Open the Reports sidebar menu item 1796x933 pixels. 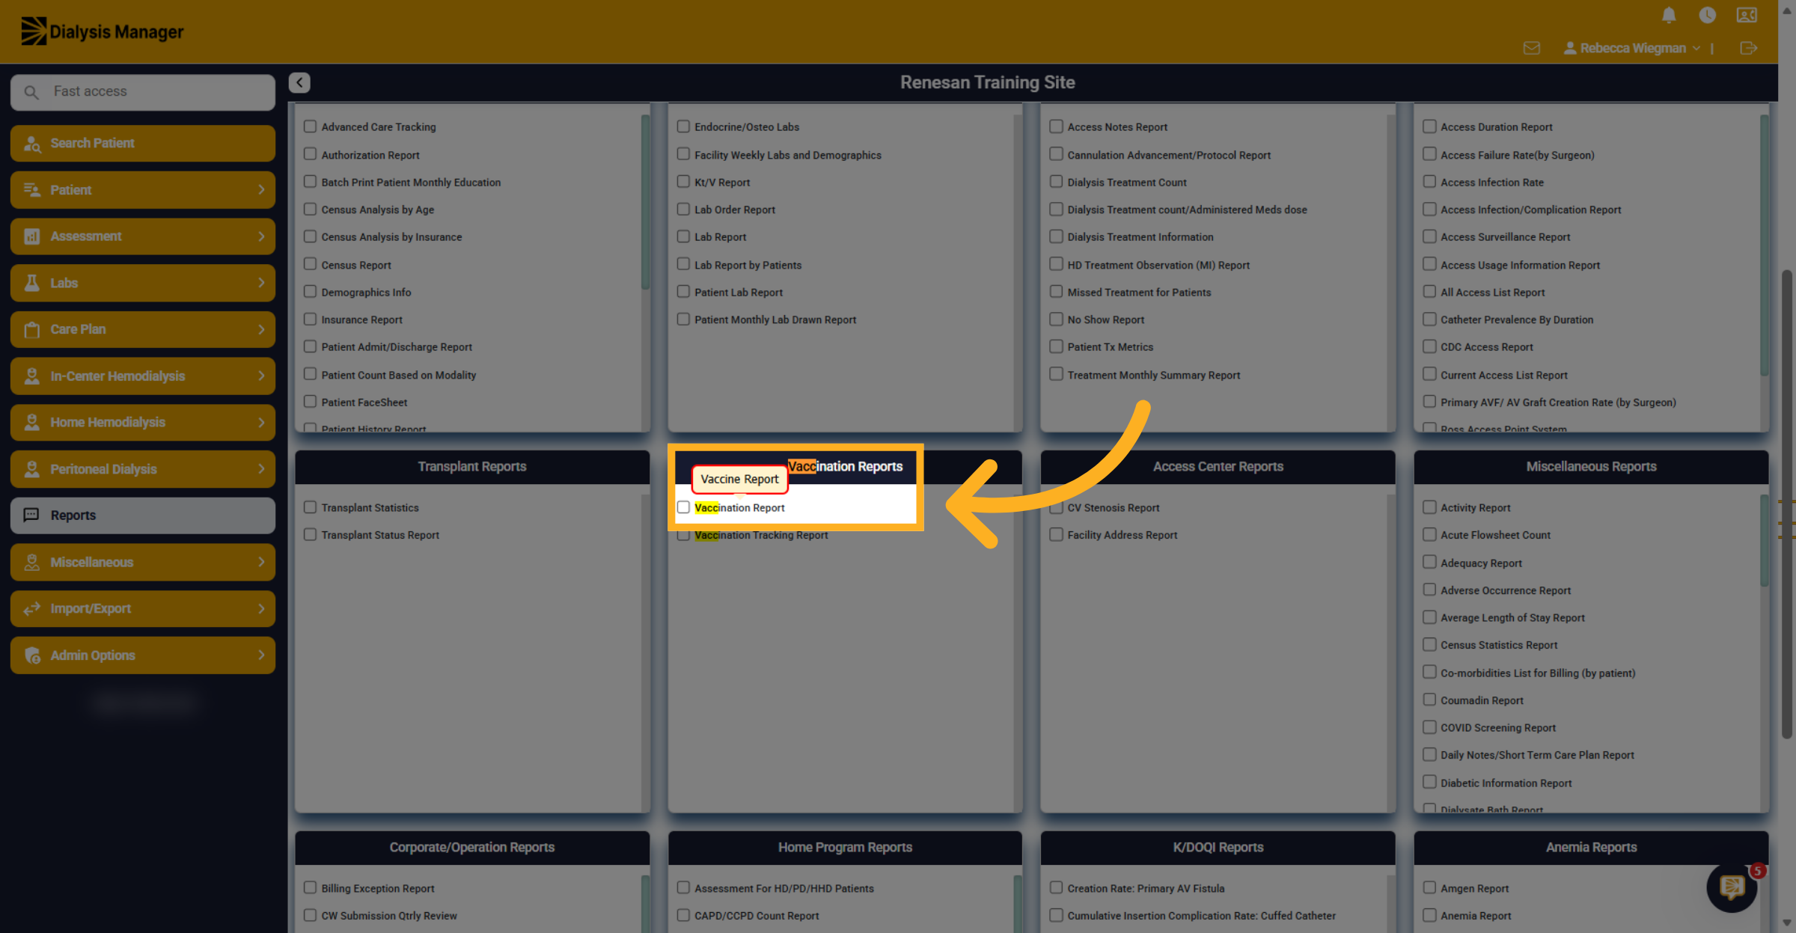(143, 515)
